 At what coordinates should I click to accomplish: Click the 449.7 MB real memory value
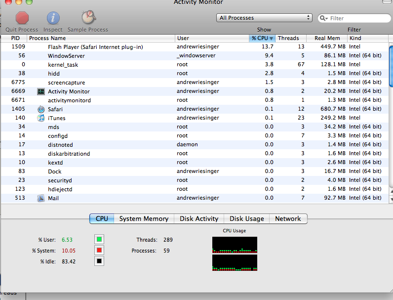(x=333, y=46)
